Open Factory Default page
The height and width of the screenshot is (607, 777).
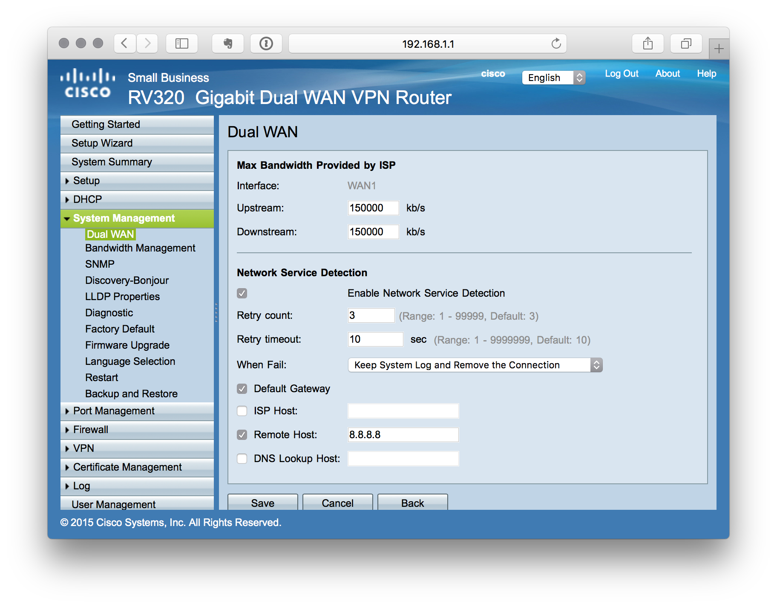(x=120, y=329)
